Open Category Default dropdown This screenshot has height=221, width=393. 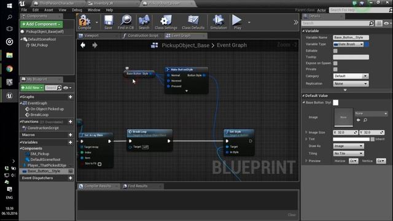351,76
